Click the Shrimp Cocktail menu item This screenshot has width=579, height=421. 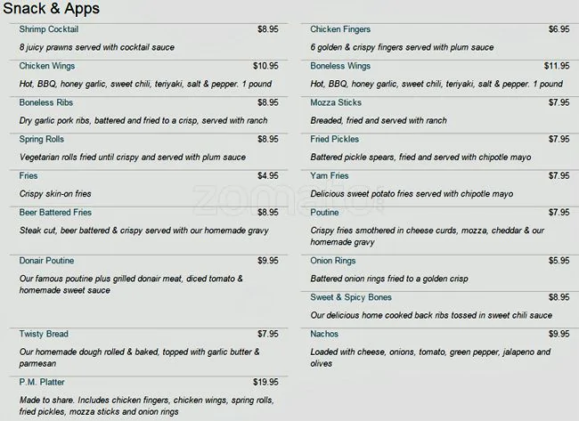[x=48, y=29]
